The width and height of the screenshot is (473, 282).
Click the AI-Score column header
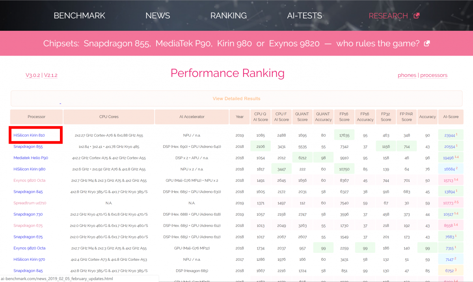click(x=451, y=117)
